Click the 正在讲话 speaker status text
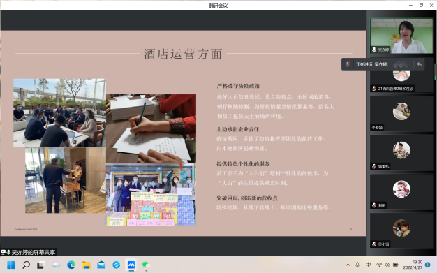This screenshot has height=273, width=437. coord(371,64)
